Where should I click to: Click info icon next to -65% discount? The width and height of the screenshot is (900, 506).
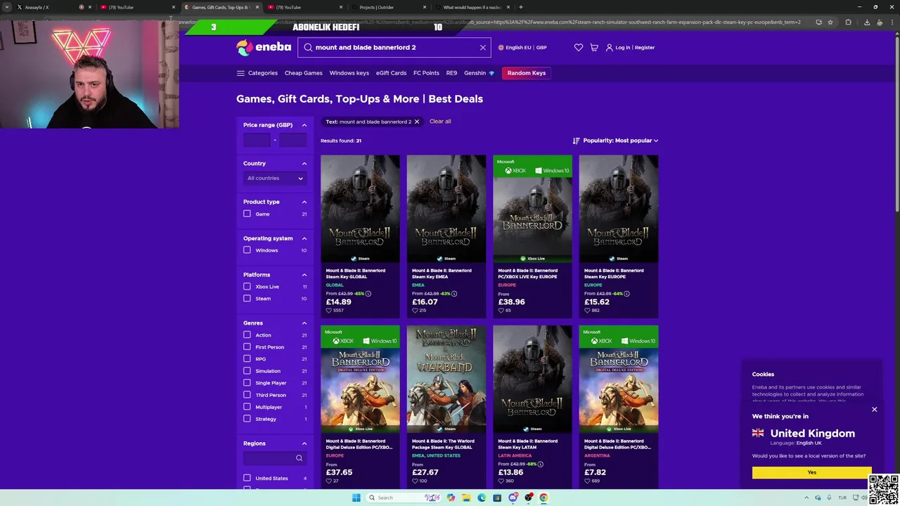(368, 294)
